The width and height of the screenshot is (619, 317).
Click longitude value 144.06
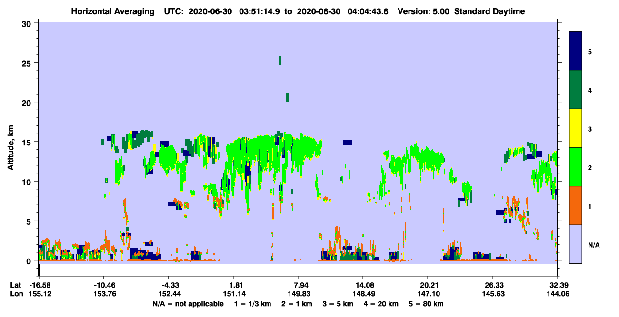tap(557, 294)
